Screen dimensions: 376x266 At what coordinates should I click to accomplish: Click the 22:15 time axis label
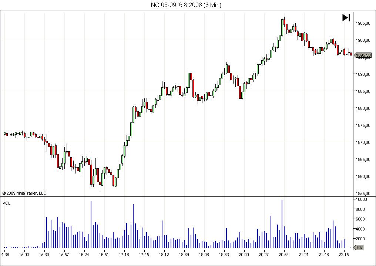[x=344, y=255]
